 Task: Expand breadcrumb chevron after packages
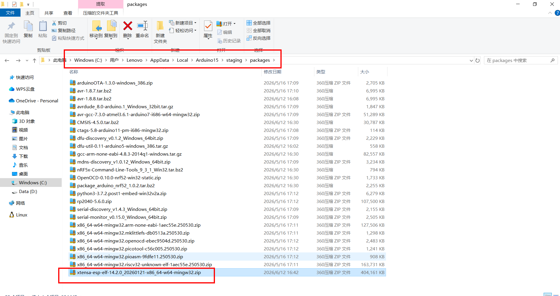274,60
